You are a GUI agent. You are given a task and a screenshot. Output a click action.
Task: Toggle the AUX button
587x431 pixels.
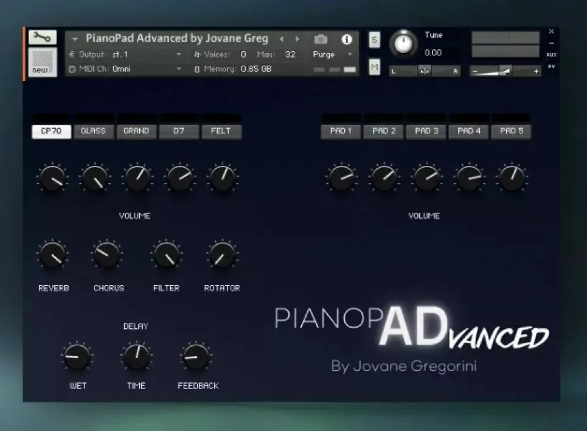[552, 55]
